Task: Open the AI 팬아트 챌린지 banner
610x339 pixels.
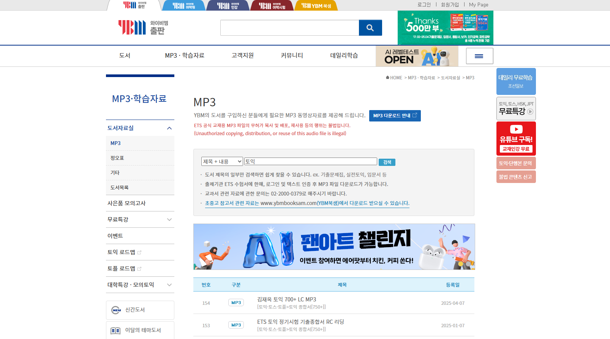Action: [334, 247]
